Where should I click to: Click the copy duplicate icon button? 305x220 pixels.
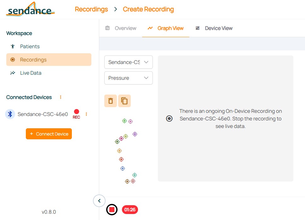tap(124, 101)
